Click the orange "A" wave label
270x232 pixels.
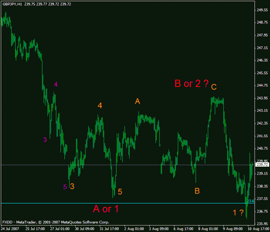click(x=137, y=101)
